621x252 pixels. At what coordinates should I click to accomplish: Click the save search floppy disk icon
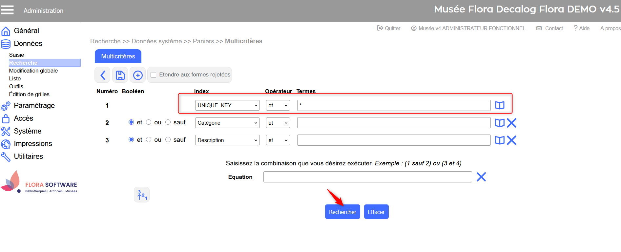120,75
